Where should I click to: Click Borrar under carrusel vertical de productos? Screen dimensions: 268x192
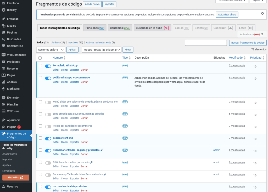coord(84,190)
